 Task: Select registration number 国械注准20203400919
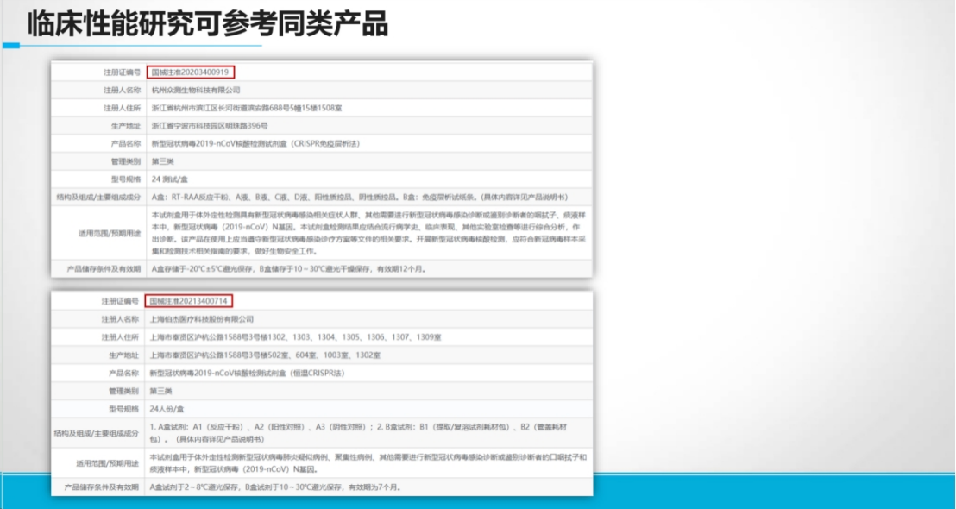[190, 72]
